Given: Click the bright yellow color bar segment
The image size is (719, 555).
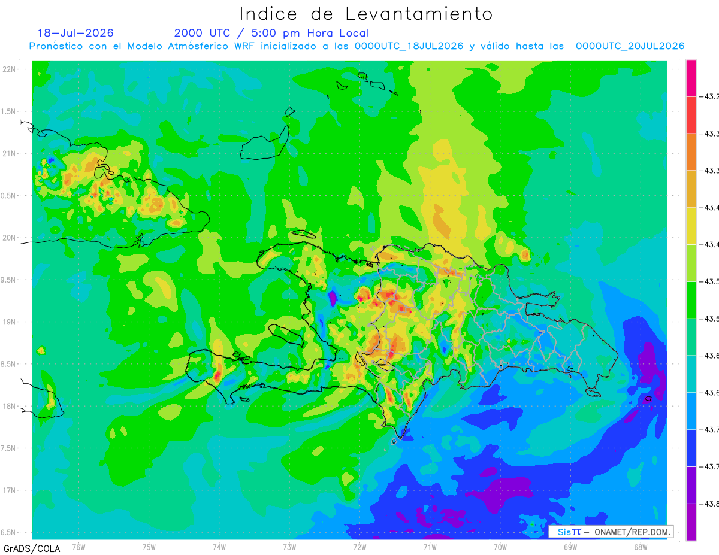Looking at the screenshot, I should pos(691,226).
